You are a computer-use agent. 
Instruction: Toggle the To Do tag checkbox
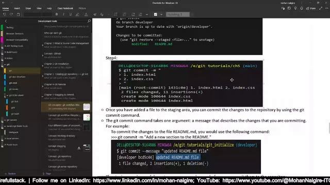(x=156, y=14)
